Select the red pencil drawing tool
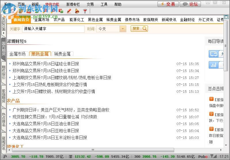 click(69, 11)
